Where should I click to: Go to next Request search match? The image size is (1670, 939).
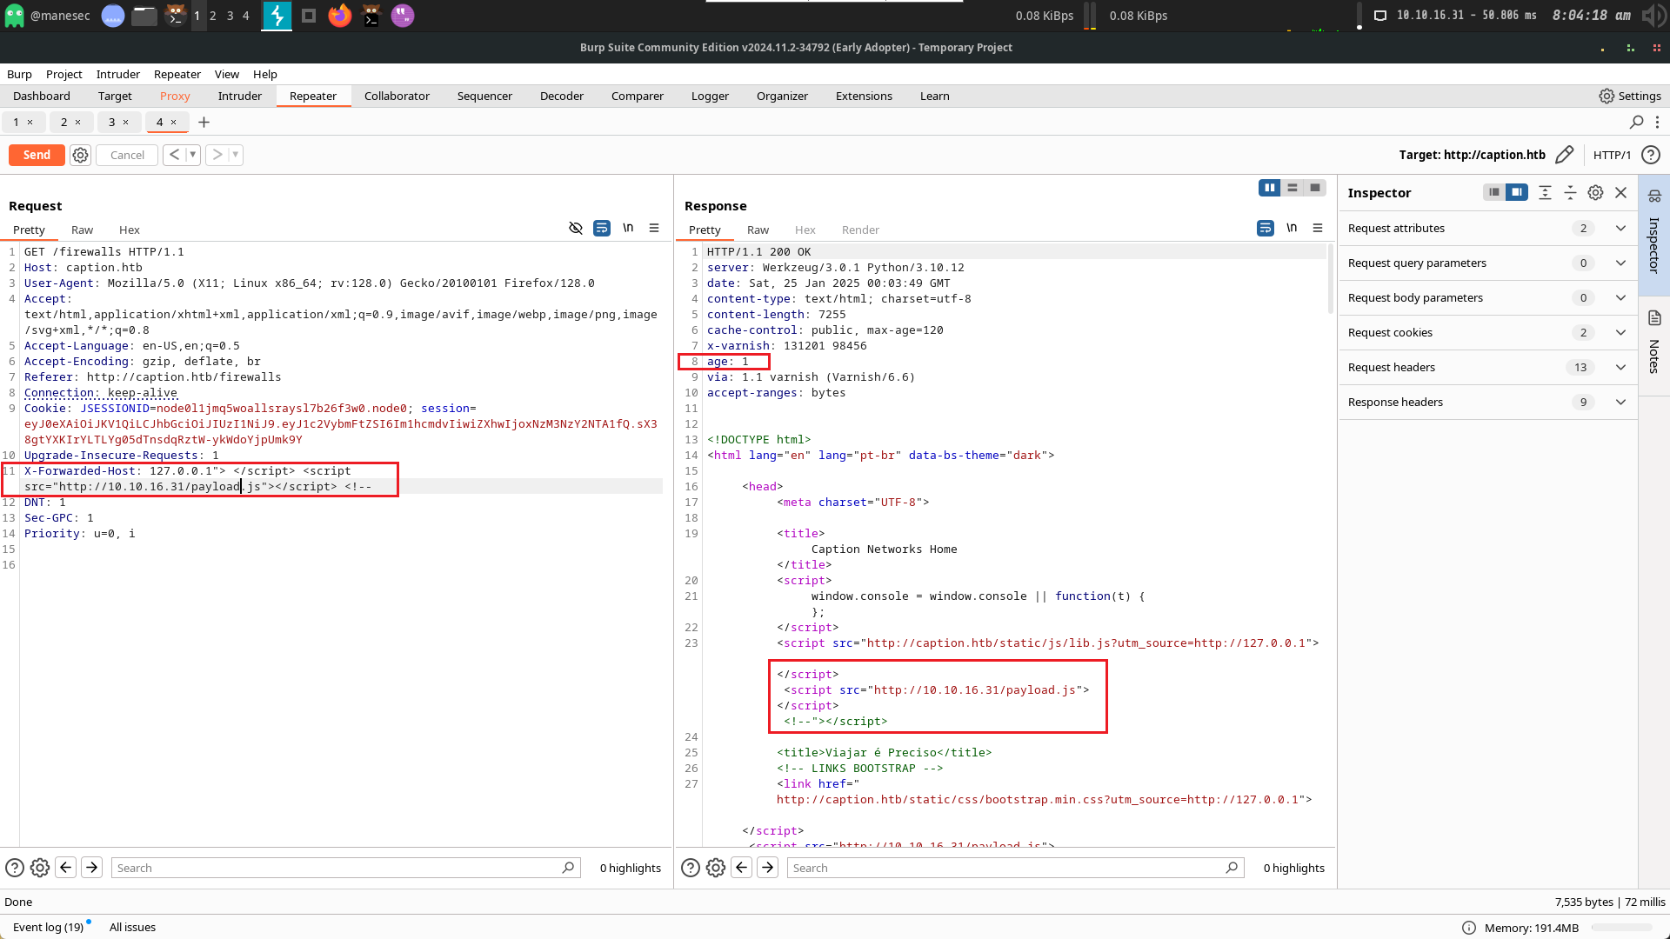[92, 868]
